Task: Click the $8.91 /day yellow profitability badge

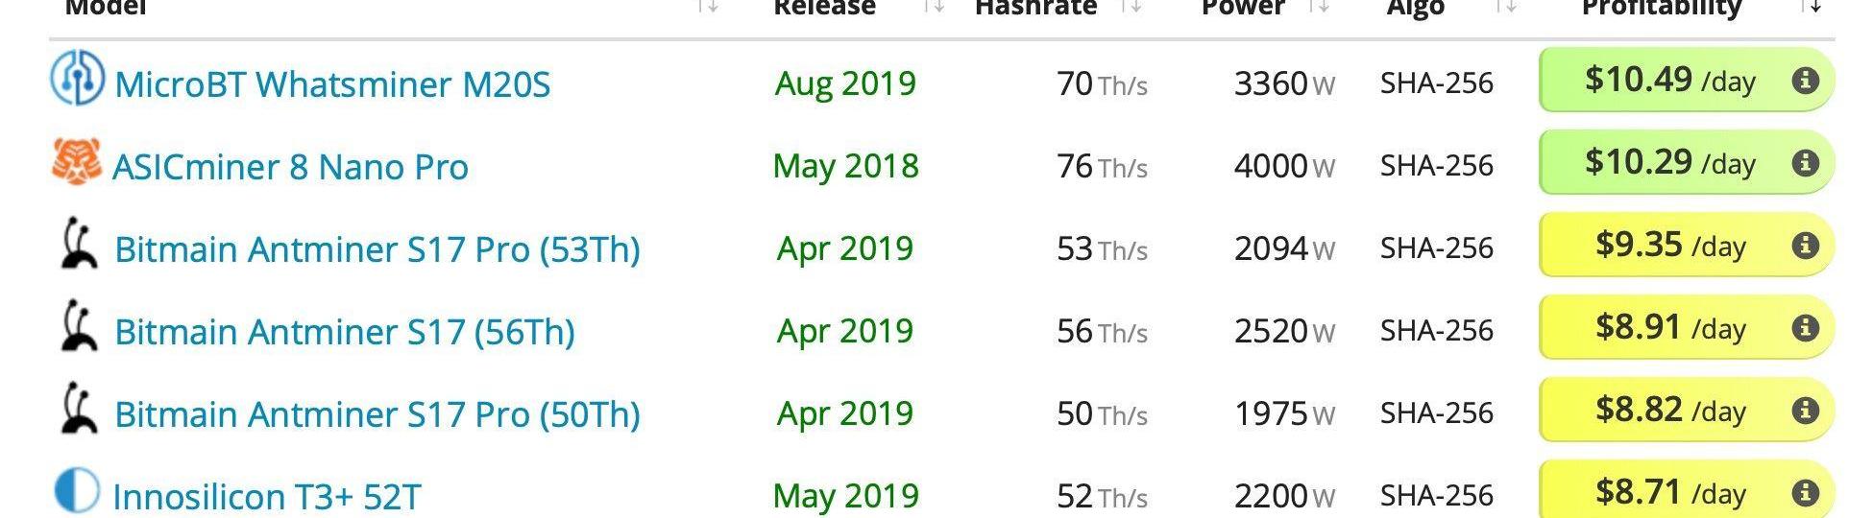Action: (x=1687, y=327)
